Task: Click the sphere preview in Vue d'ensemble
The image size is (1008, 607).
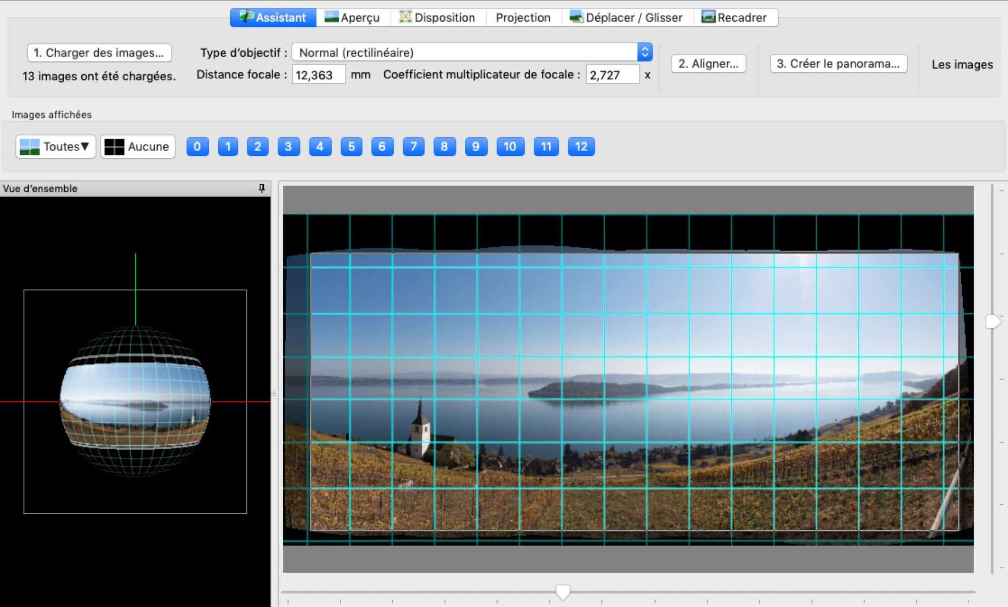Action: (135, 401)
